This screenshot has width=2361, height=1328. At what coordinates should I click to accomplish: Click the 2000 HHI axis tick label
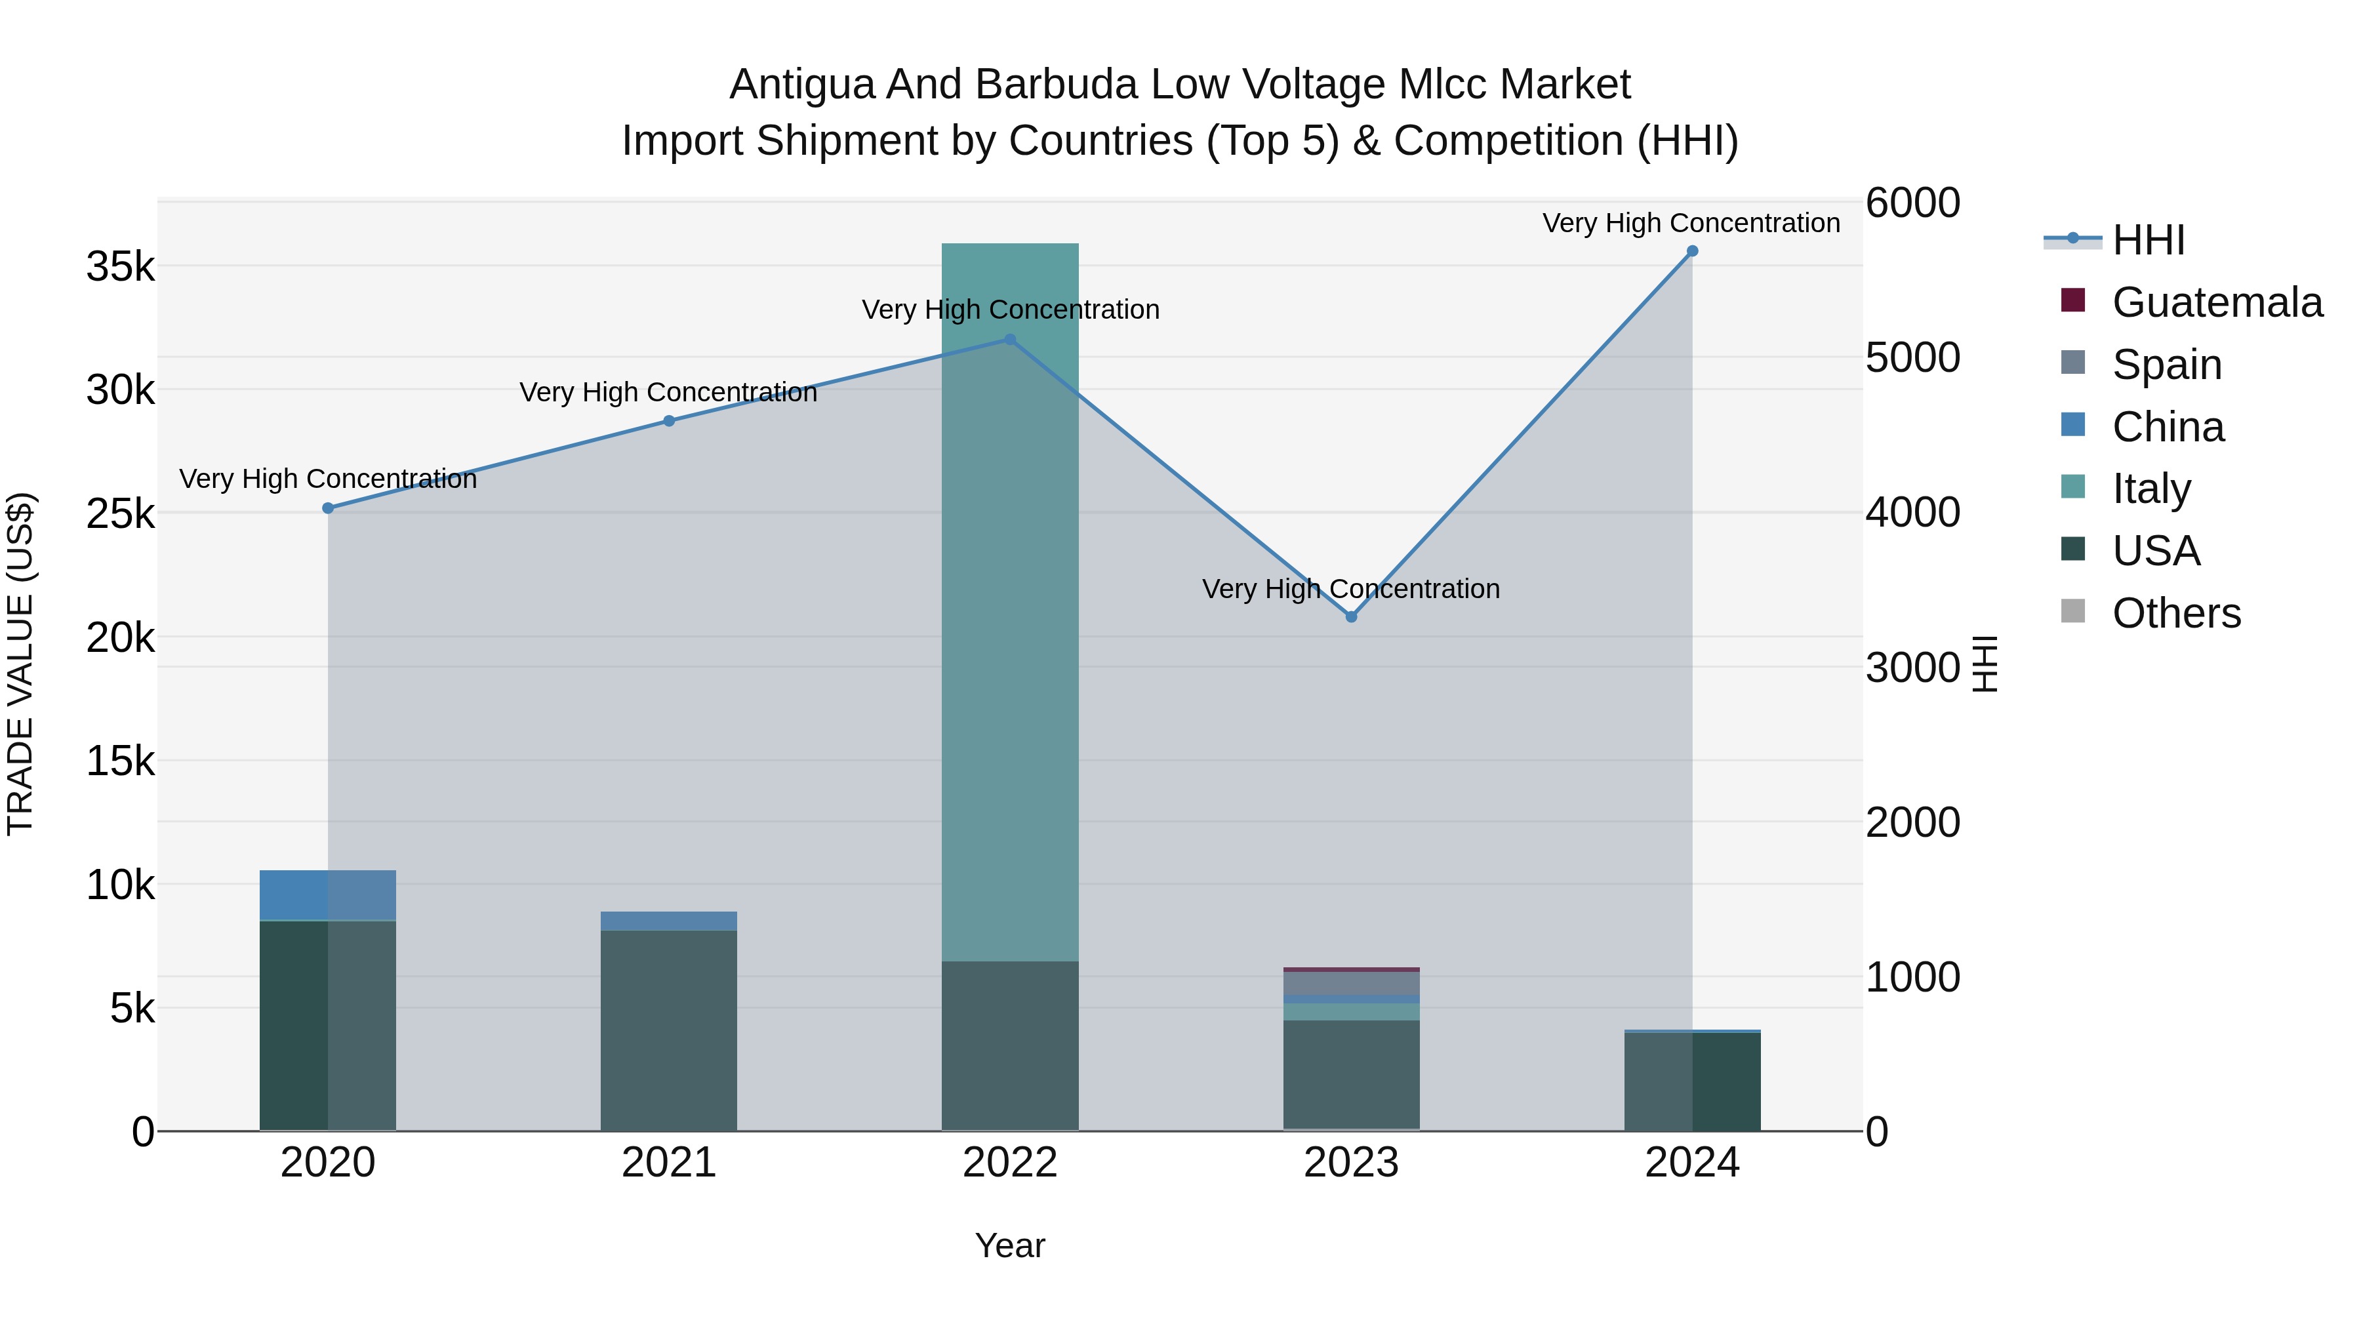pyautogui.click(x=1913, y=823)
